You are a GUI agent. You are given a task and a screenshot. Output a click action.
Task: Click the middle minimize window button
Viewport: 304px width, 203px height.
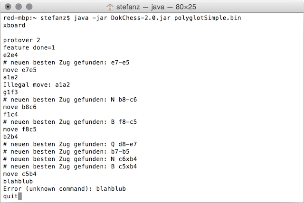tap(19, 7)
